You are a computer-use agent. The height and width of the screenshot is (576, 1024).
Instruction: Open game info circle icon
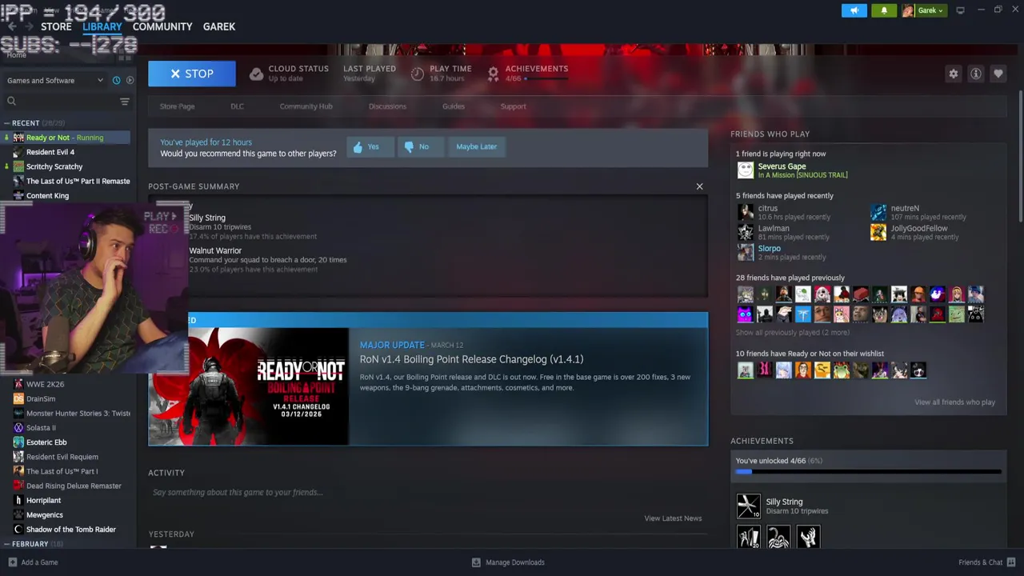click(x=976, y=74)
